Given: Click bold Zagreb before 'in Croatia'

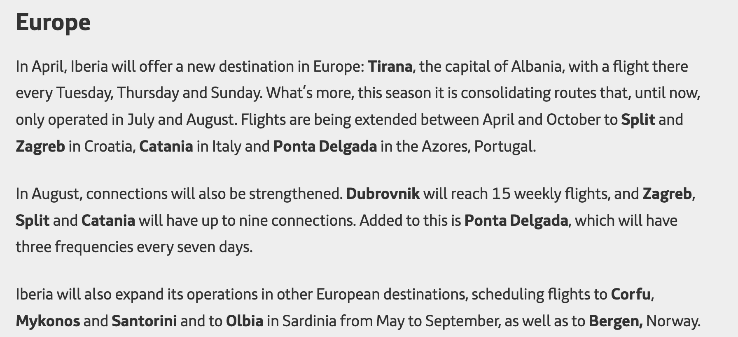Looking at the screenshot, I should 40,146.
